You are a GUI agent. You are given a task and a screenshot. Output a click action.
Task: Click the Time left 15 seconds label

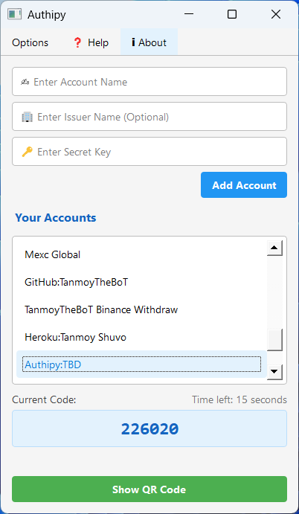pyautogui.click(x=239, y=400)
